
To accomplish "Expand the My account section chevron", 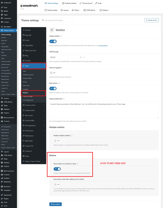I will 44,115.
